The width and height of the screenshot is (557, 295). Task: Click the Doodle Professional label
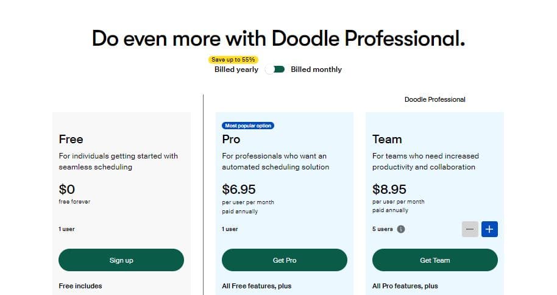pyautogui.click(x=435, y=99)
